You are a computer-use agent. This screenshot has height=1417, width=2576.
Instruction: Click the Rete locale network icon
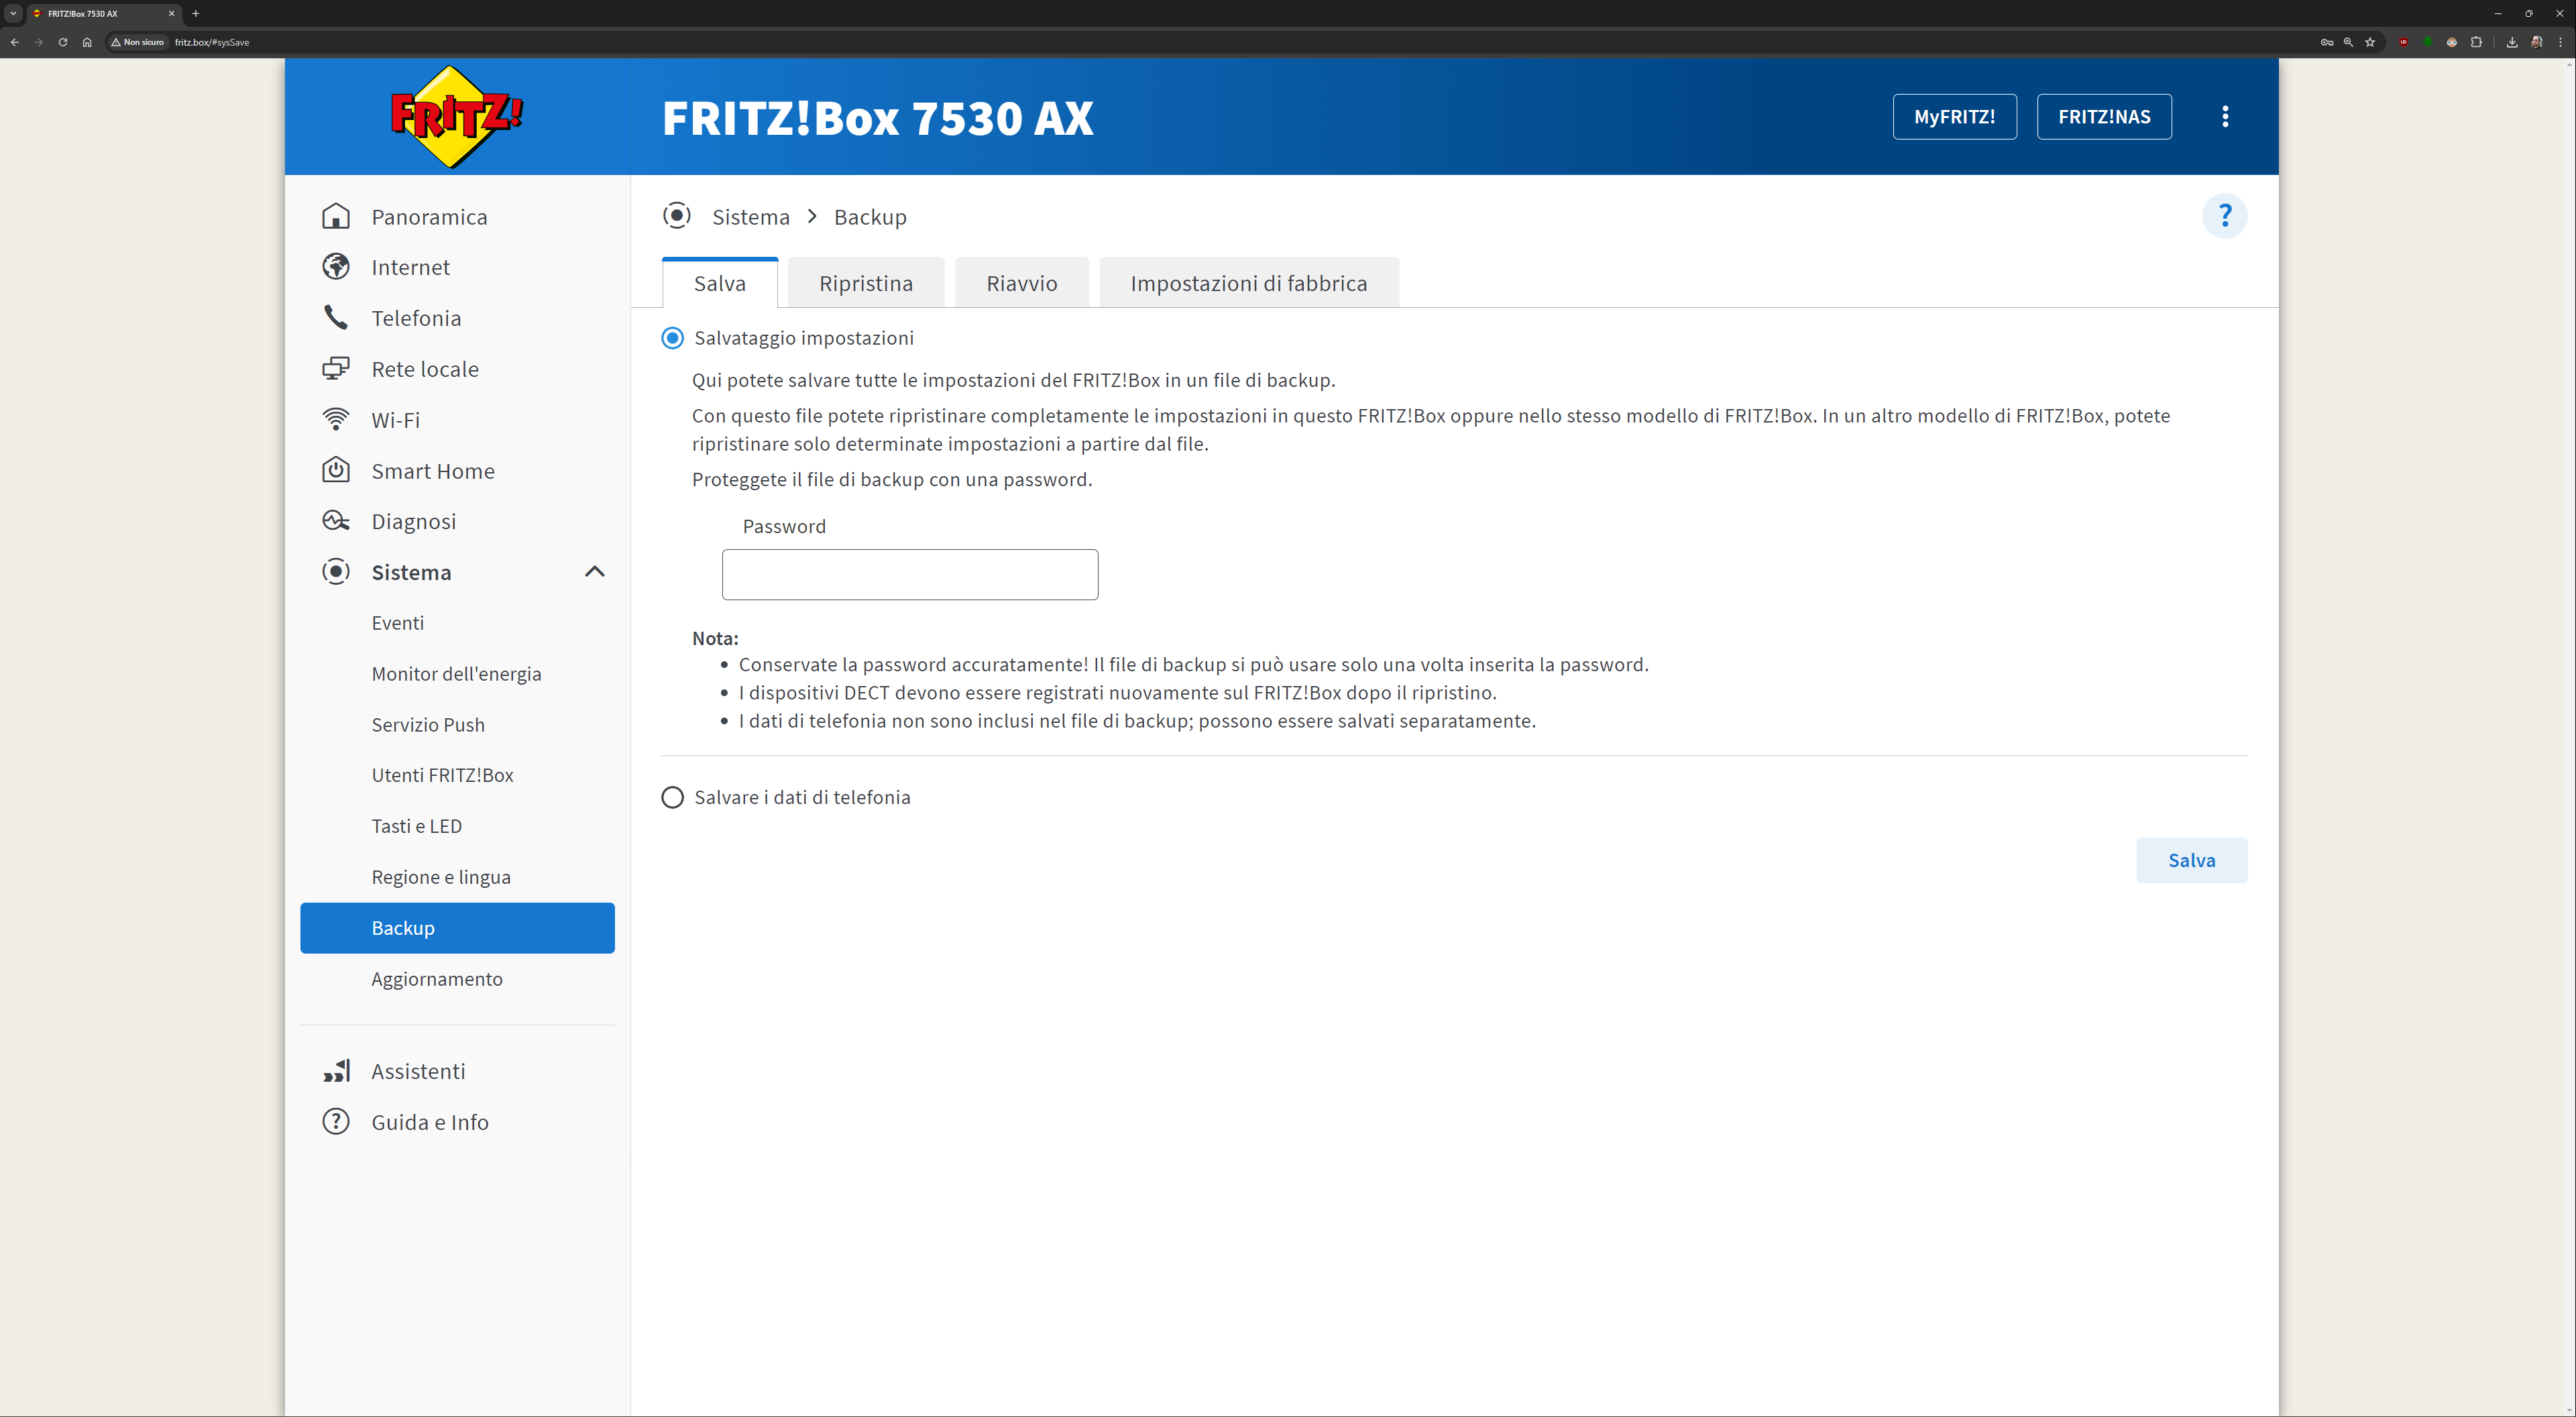coord(336,369)
